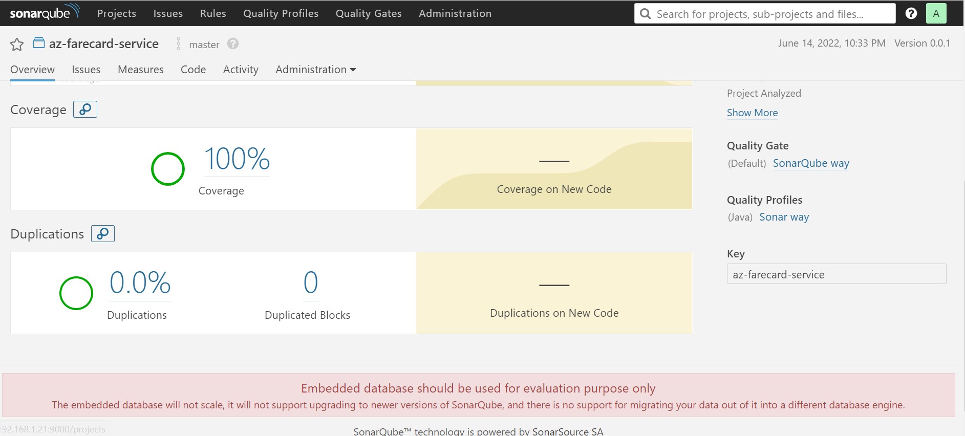This screenshot has height=436, width=965.
Task: Click the June 14, 2022 analysis date
Action: pos(832,43)
